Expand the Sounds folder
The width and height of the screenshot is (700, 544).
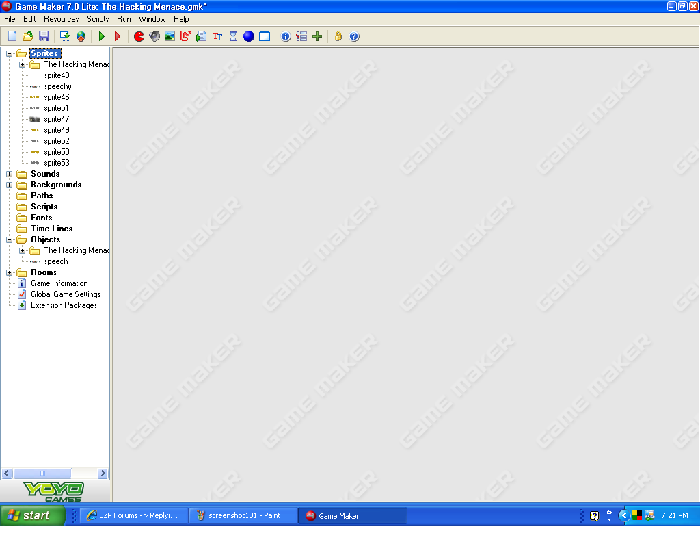pos(9,174)
